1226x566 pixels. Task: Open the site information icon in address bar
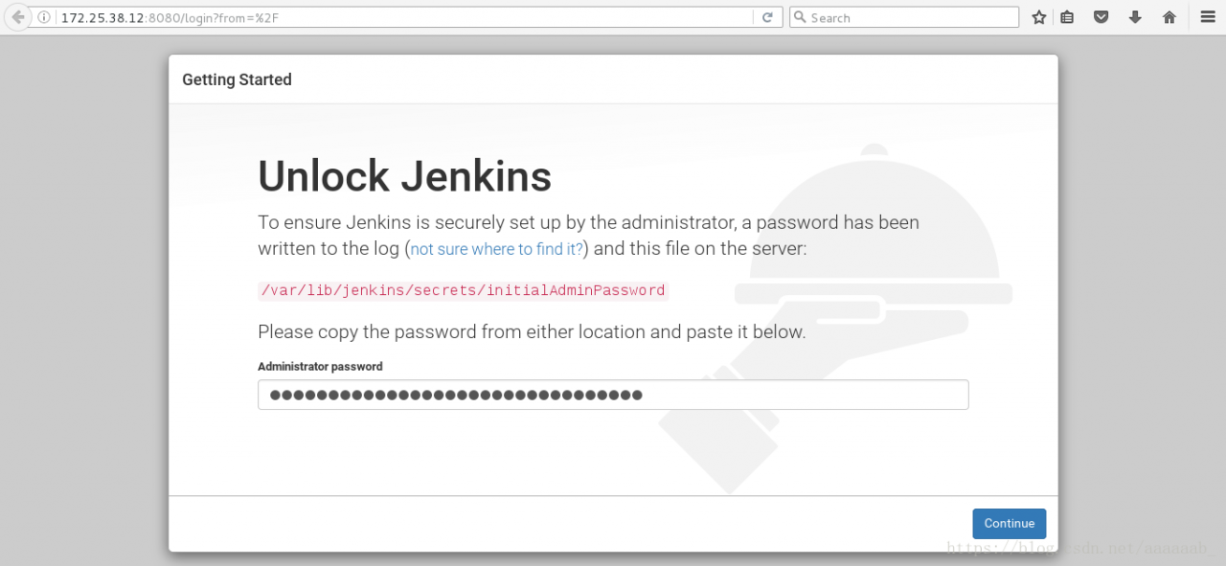point(44,17)
